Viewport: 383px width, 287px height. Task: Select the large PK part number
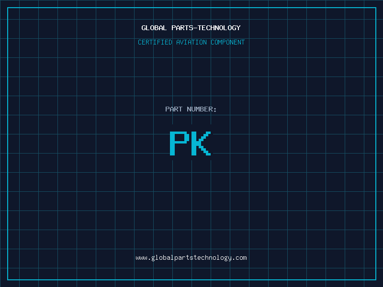click(191, 143)
